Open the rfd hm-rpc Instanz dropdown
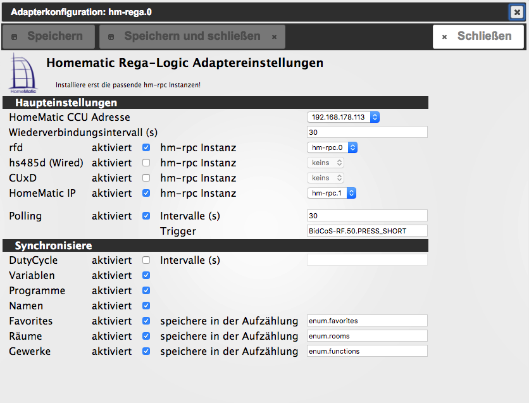 point(332,147)
